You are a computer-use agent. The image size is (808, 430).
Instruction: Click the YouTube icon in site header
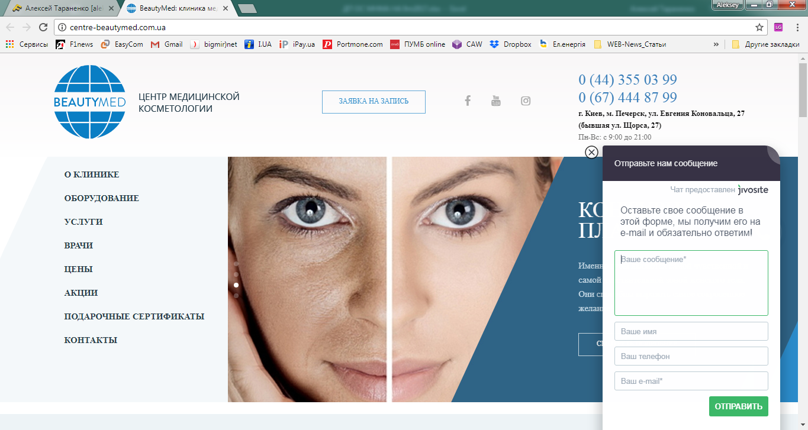(496, 101)
